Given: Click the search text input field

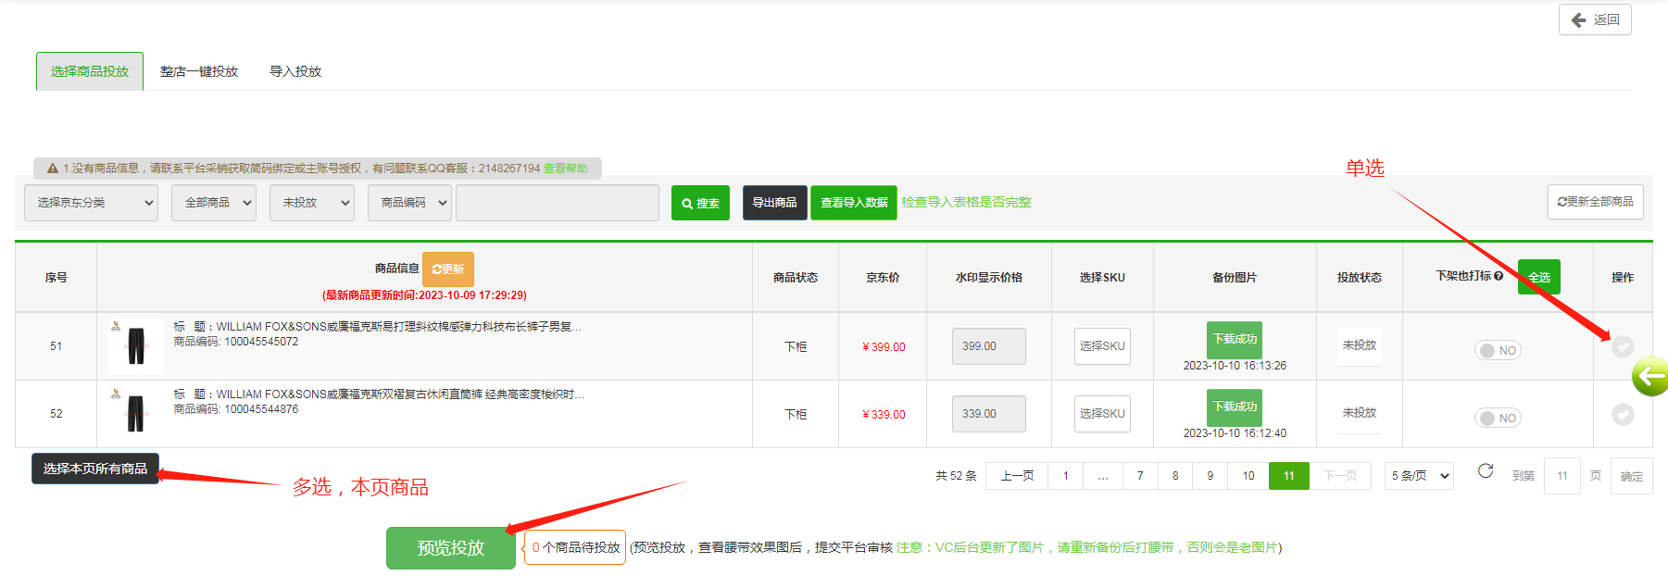Looking at the screenshot, I should (558, 203).
